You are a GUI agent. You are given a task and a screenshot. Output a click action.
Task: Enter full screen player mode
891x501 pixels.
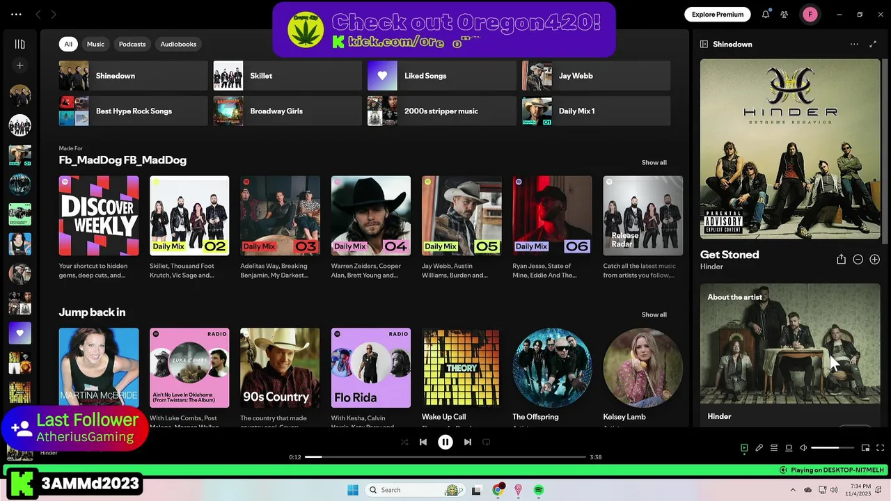click(x=880, y=448)
